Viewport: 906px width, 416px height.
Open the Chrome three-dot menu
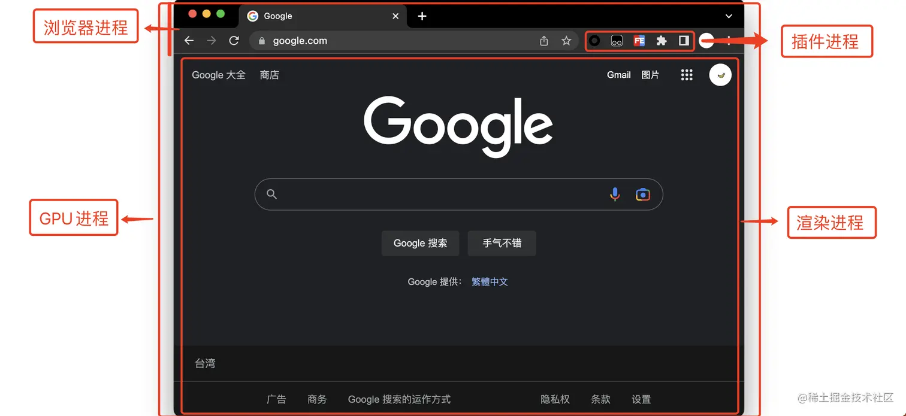click(x=729, y=41)
